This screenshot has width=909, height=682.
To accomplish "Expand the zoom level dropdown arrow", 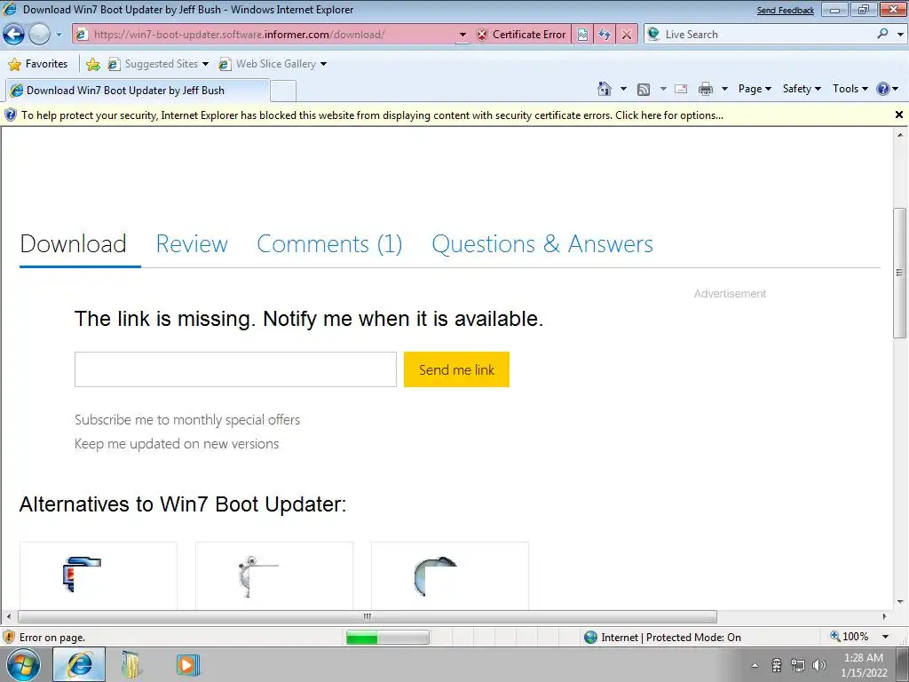I will (886, 637).
